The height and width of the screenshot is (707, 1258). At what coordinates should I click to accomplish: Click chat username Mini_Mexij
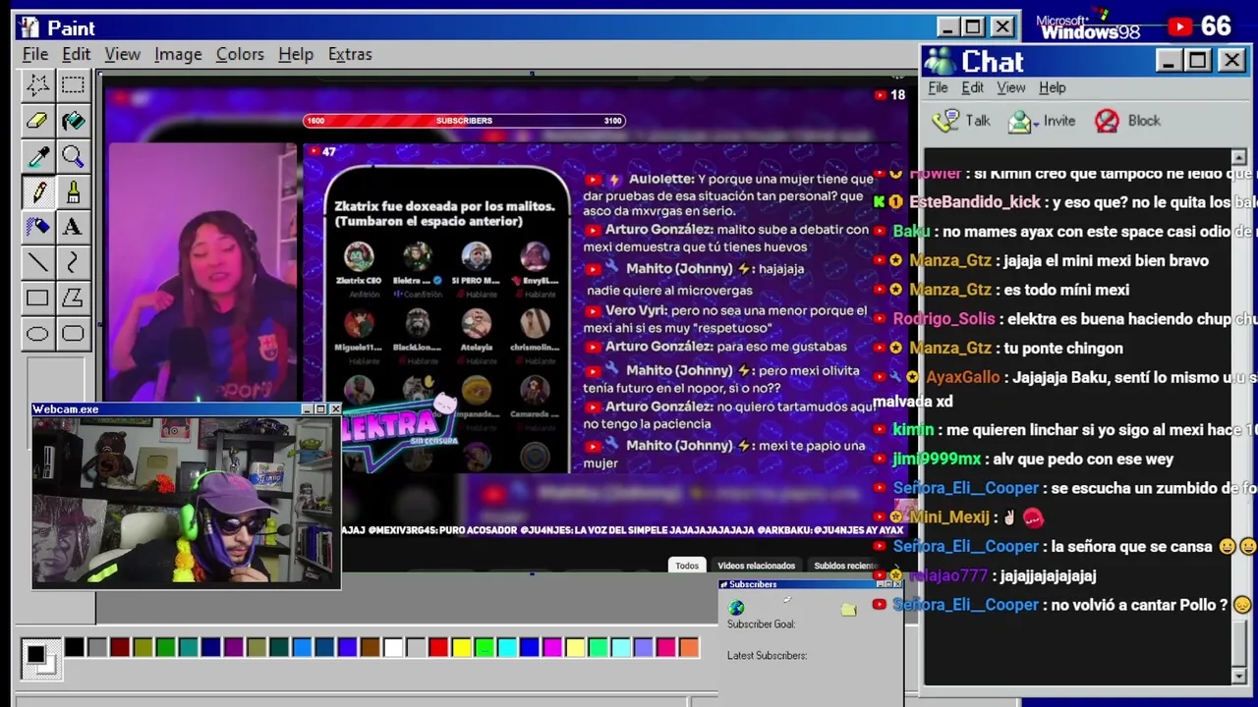click(x=948, y=517)
